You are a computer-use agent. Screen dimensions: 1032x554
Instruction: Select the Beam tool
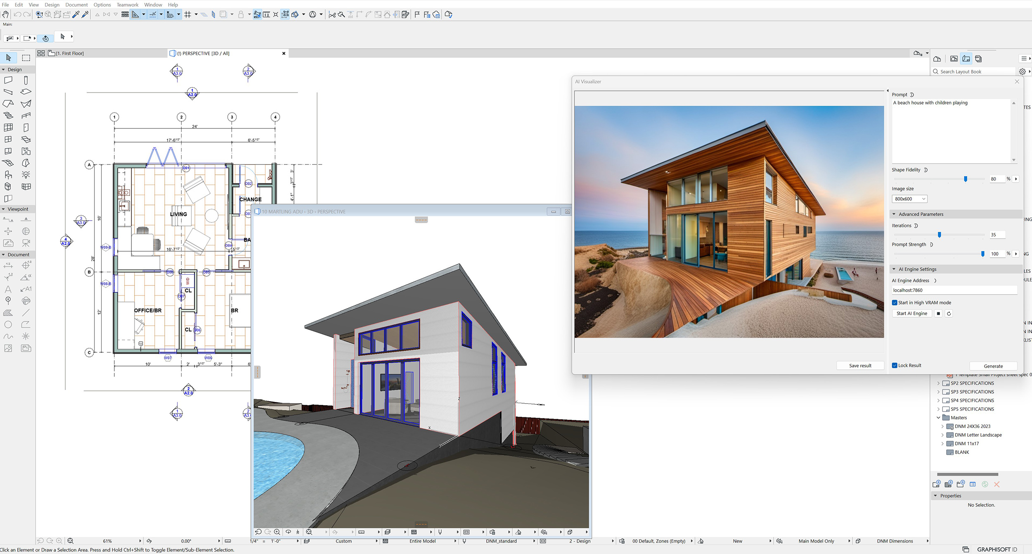point(8,92)
